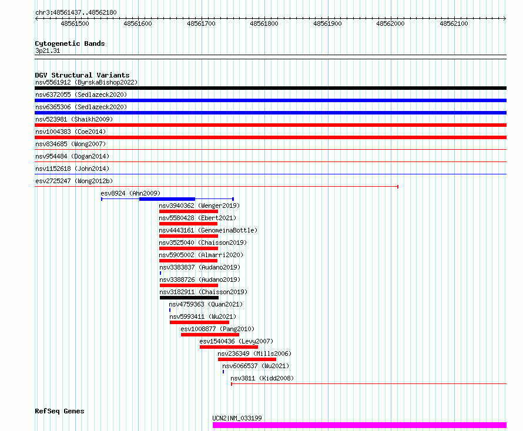Viewport: 523px width, 431px height.
Task: Click the magenta UCN2 gene bar
Action: [360, 425]
